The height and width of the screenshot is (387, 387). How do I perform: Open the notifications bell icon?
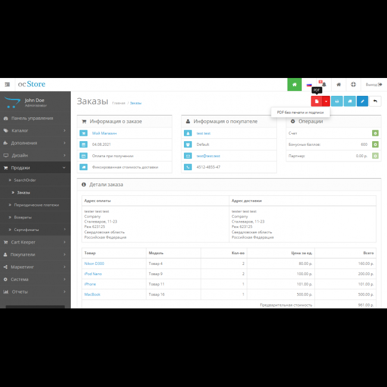pos(323,85)
